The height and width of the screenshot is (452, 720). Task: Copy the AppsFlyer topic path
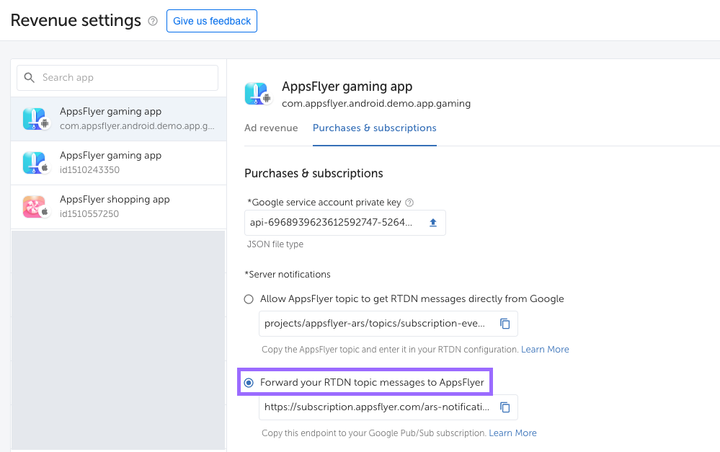(505, 324)
